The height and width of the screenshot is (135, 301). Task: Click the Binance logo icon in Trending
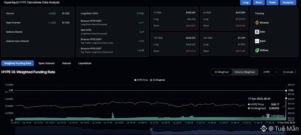tap(257, 23)
